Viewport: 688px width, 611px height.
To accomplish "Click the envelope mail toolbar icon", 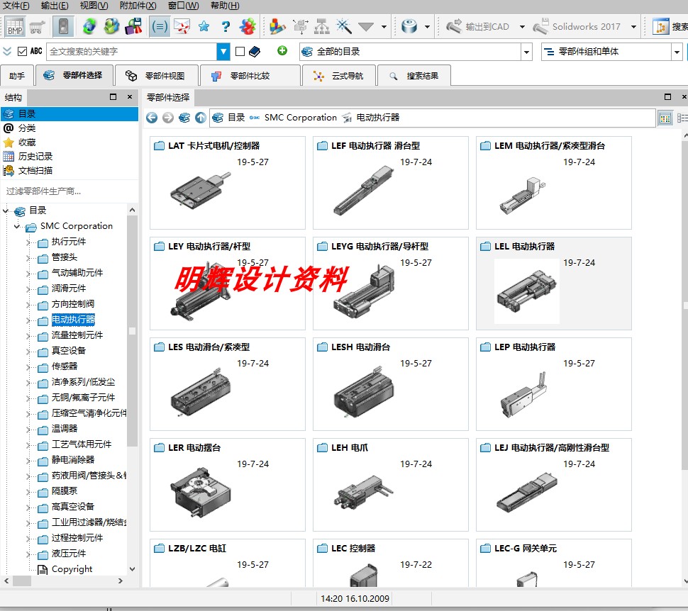I will point(182,27).
